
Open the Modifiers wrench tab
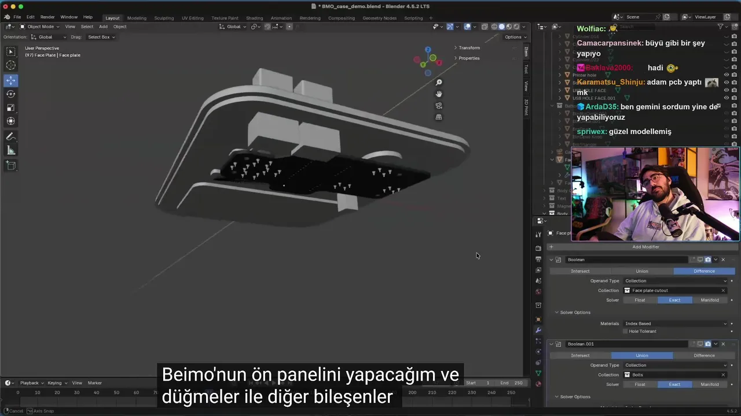pos(538,330)
